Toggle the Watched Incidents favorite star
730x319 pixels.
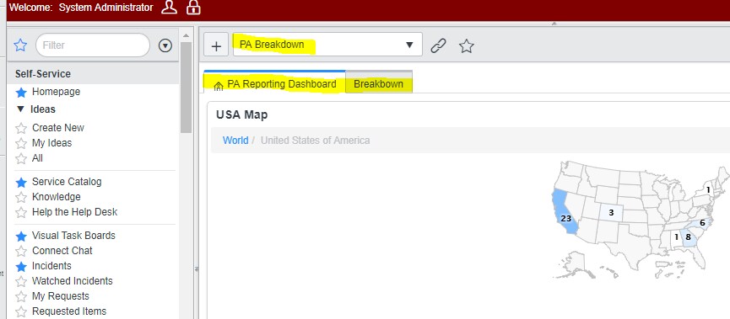pos(21,281)
